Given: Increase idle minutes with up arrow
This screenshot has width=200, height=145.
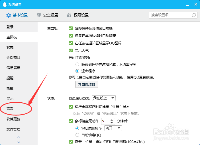Looking at the screenshot, I should point(112,120).
